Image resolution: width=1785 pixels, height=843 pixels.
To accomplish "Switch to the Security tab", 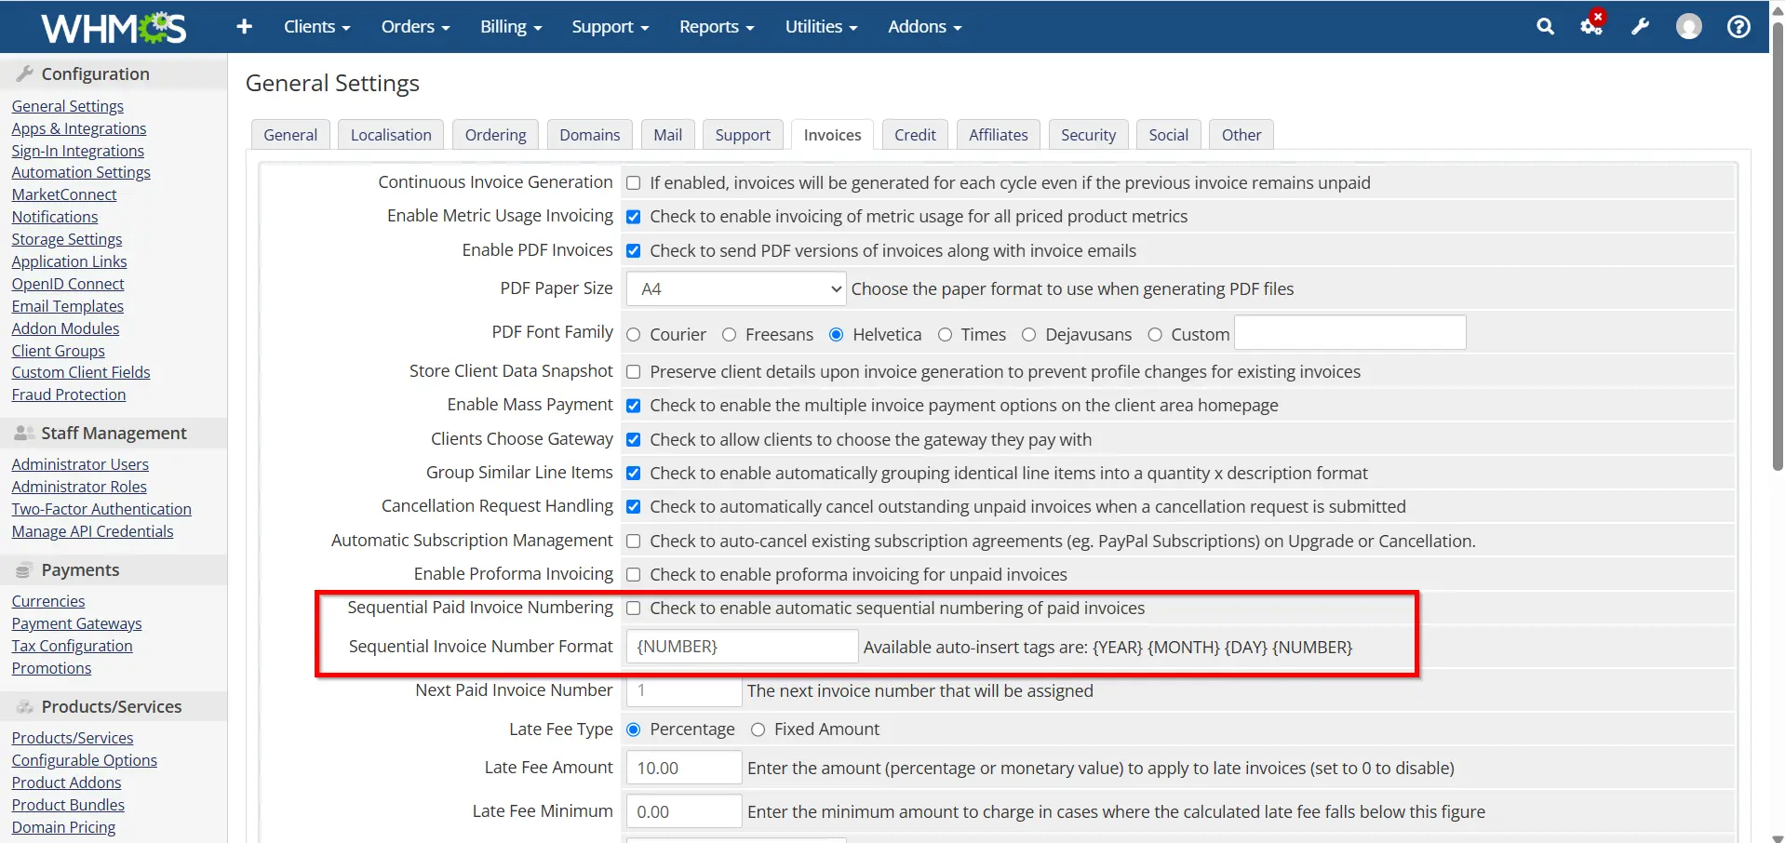I will (x=1088, y=135).
